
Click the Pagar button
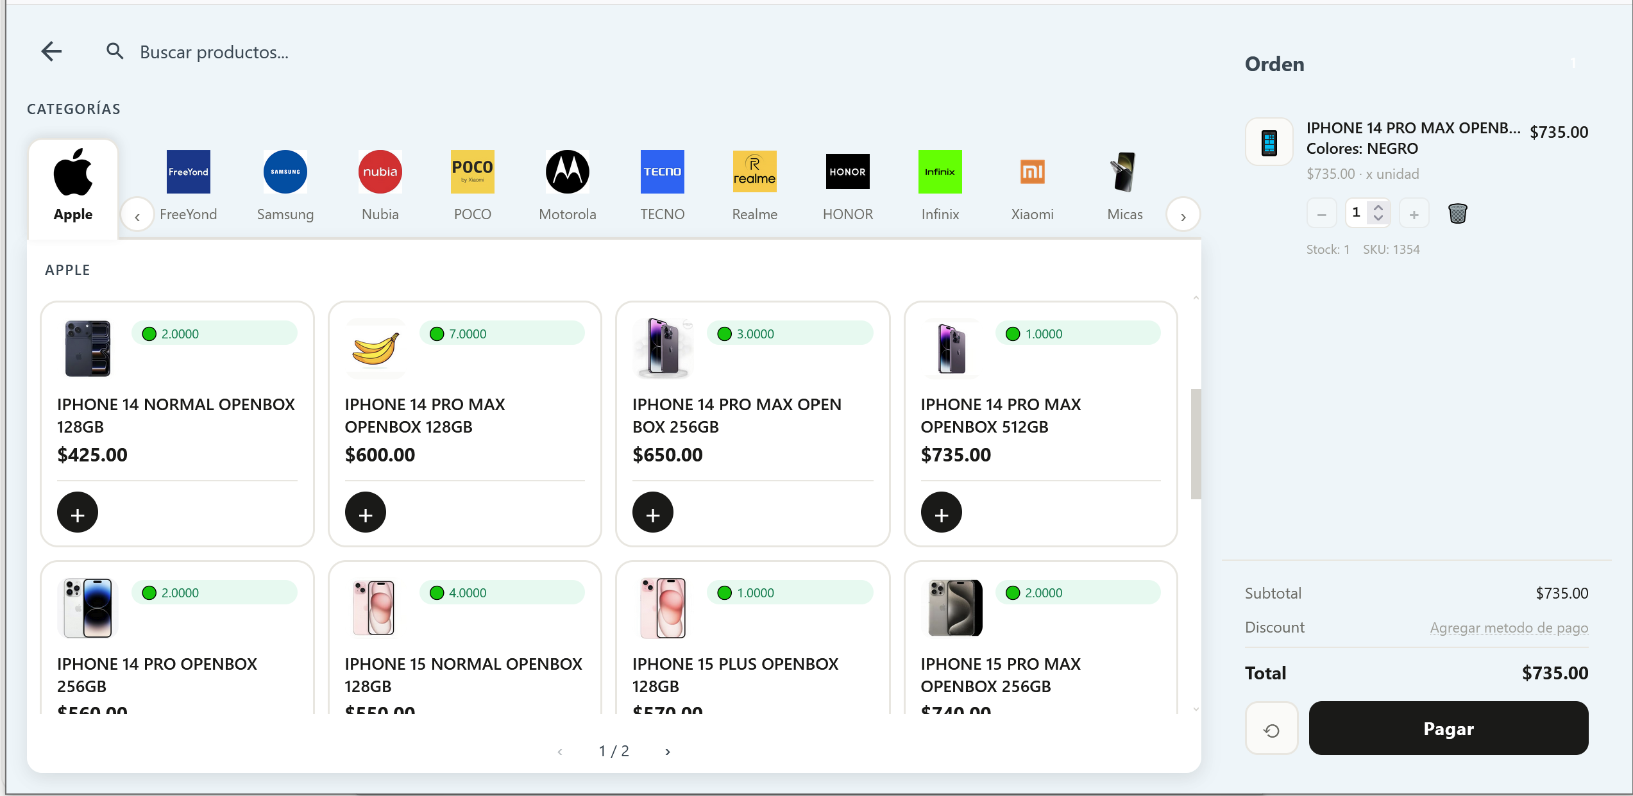click(1448, 729)
